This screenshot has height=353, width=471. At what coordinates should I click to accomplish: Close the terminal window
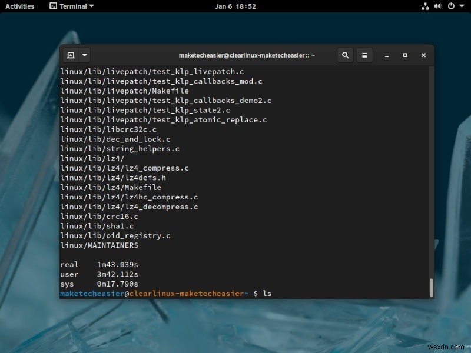[423, 55]
